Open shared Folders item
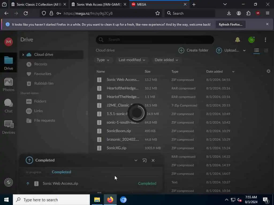This screenshot has width=274, height=205. click(40, 101)
